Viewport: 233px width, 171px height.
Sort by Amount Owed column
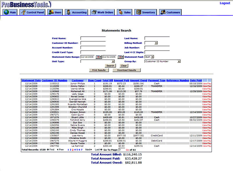(x=139, y=81)
